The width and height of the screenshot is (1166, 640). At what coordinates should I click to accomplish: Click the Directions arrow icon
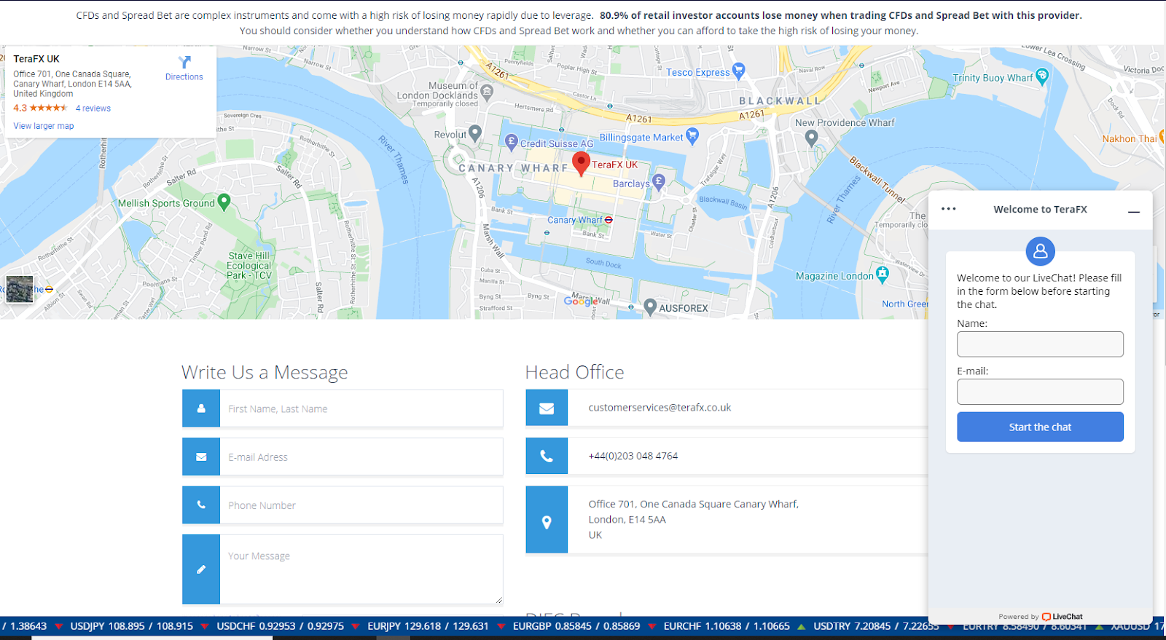coord(184,62)
